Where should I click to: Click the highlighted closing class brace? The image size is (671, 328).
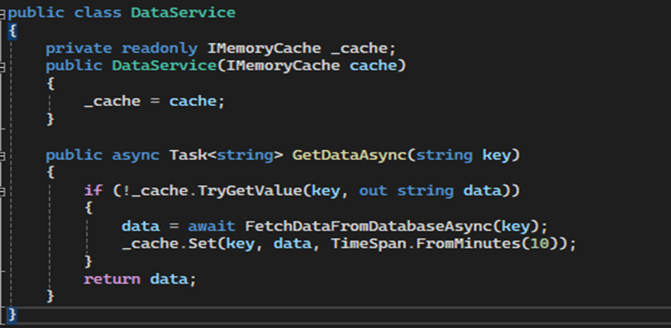[12, 314]
